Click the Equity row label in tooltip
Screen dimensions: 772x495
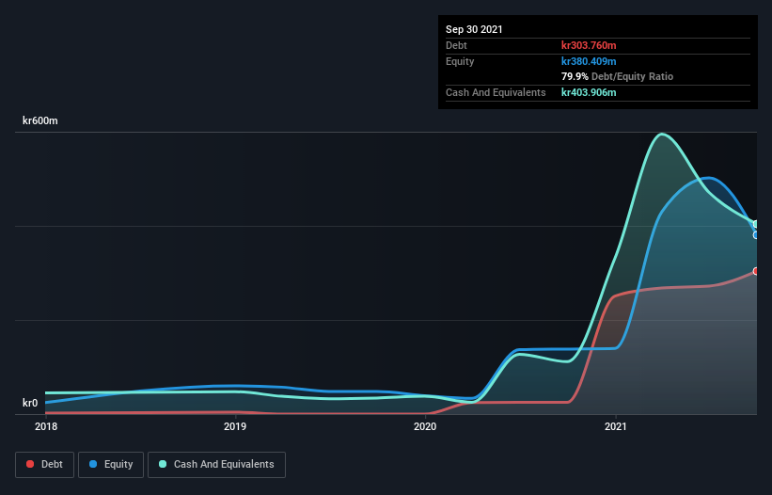pyautogui.click(x=460, y=61)
